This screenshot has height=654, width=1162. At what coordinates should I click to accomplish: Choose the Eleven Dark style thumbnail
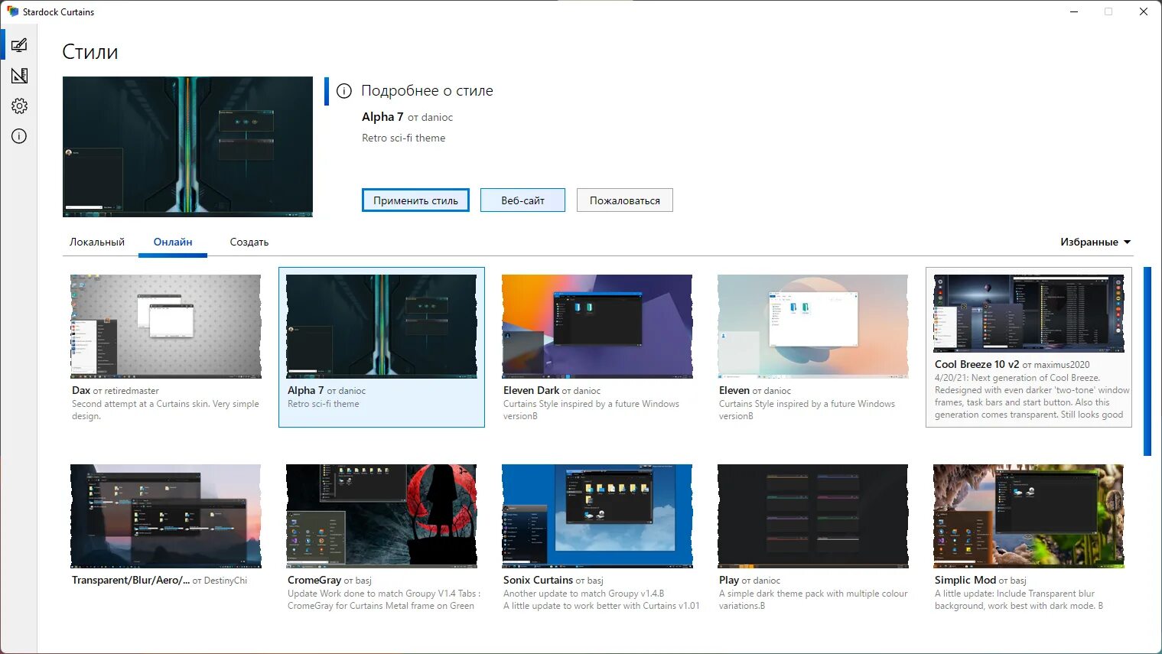[x=597, y=327]
